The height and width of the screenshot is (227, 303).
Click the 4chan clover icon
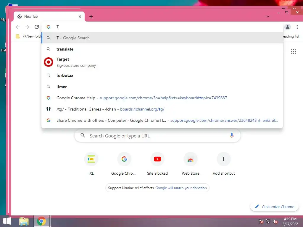click(49, 109)
